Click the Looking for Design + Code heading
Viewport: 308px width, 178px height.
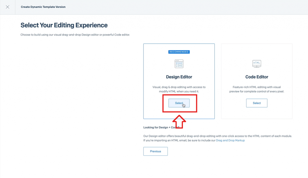(161, 128)
